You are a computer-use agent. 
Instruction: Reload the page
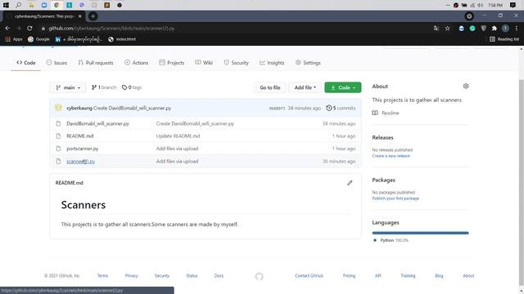29,29
